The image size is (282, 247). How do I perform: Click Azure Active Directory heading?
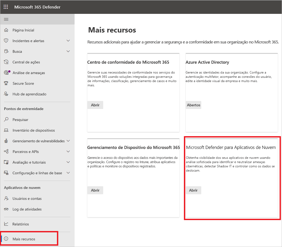coord(207,62)
